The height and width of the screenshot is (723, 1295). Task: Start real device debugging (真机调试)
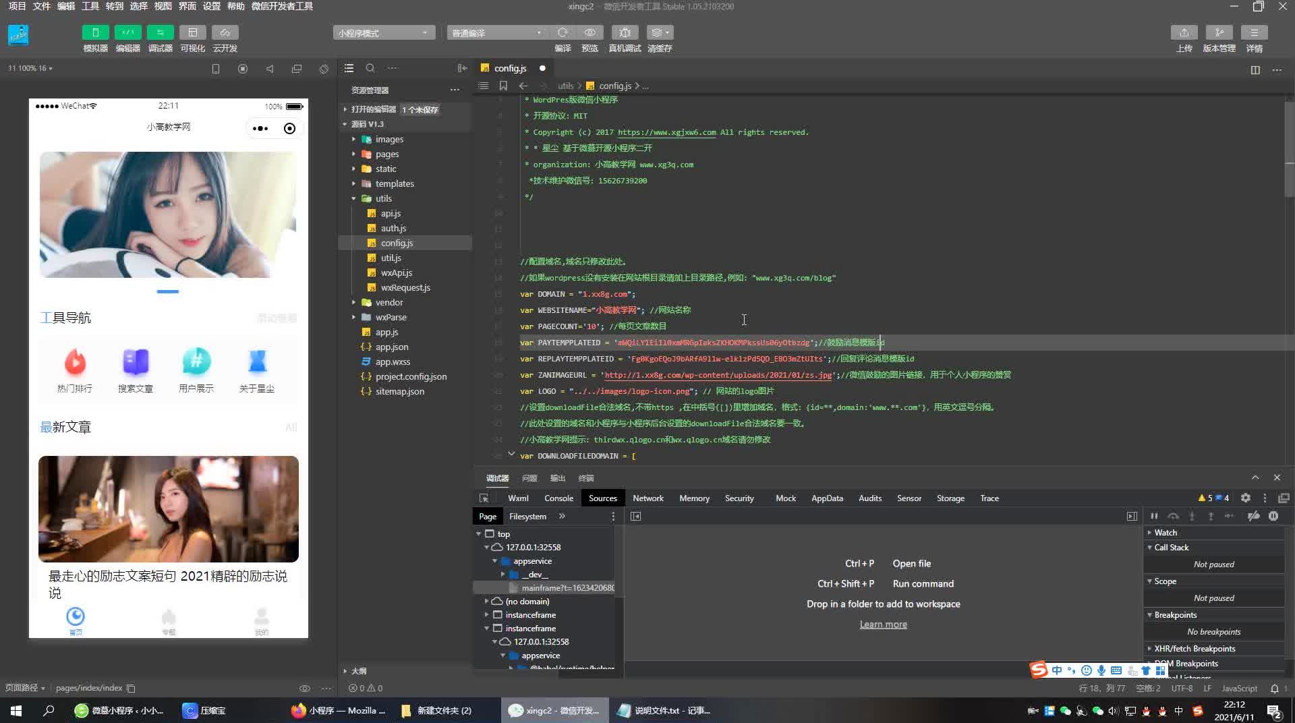(625, 32)
